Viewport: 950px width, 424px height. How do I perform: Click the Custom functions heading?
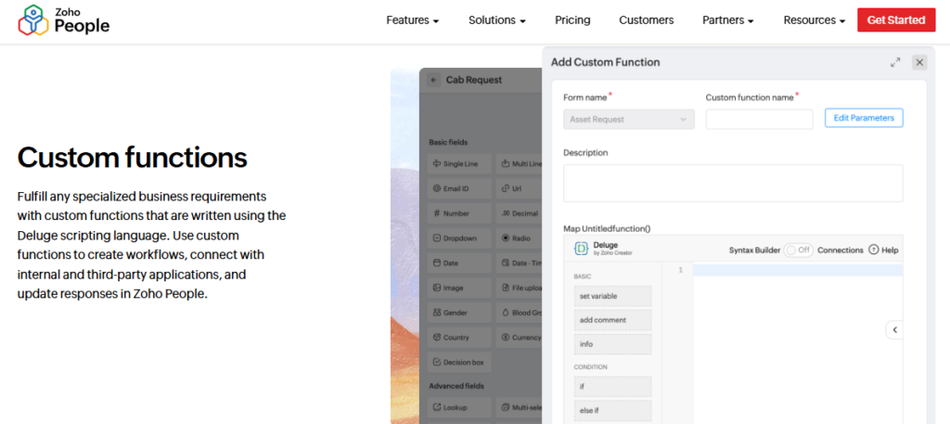132,158
